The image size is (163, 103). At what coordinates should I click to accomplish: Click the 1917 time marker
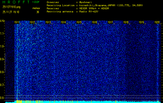[x=110, y=22]
